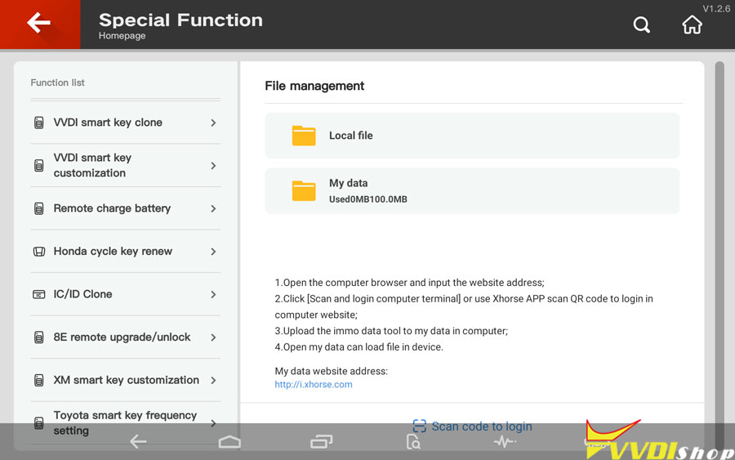This screenshot has height=460, width=735.
Task: Expand Honda cycle key renew chevron
Action: point(213,252)
